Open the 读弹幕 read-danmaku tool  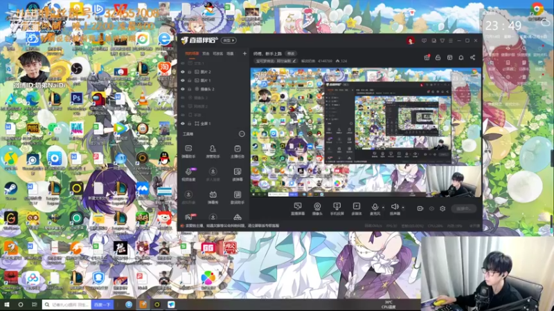click(x=238, y=174)
